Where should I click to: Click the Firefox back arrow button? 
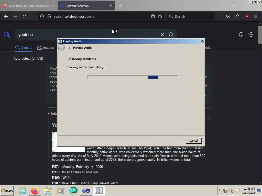[x=6, y=17]
